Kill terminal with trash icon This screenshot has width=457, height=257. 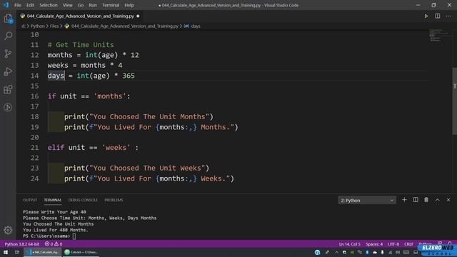(426, 200)
